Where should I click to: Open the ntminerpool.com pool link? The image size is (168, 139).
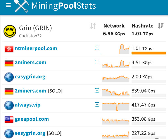pos(36,48)
